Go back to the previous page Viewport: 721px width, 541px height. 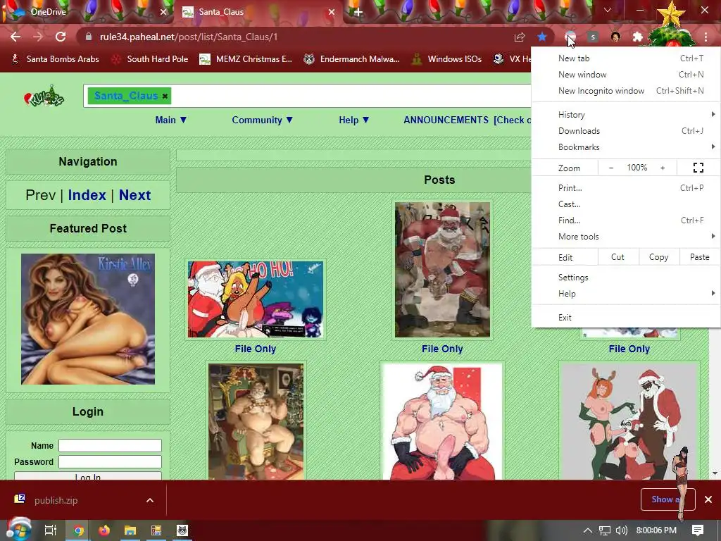coord(15,37)
